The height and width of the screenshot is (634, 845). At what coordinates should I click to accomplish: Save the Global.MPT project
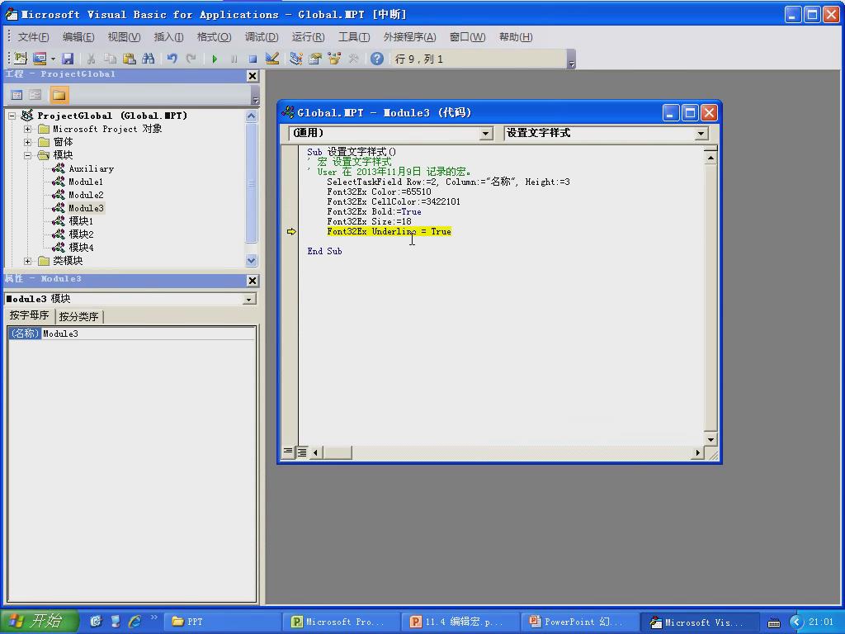tap(68, 59)
